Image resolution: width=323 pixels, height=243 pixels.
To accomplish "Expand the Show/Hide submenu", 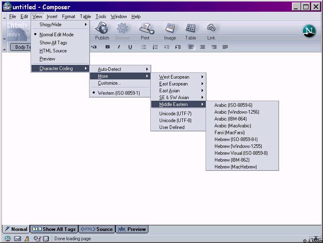I will tap(60, 25).
